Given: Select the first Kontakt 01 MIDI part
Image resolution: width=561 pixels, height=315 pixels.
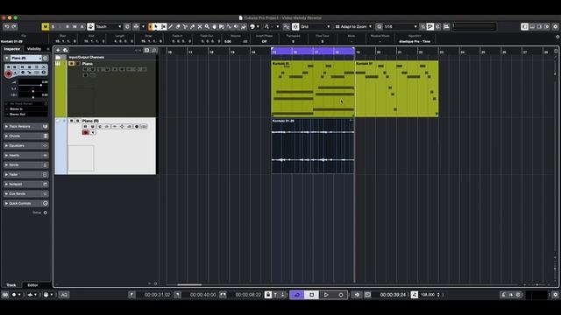Looking at the screenshot, I should (313, 88).
